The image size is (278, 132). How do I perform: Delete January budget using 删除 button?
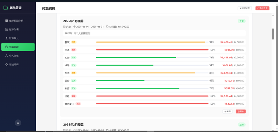tap(240, 111)
